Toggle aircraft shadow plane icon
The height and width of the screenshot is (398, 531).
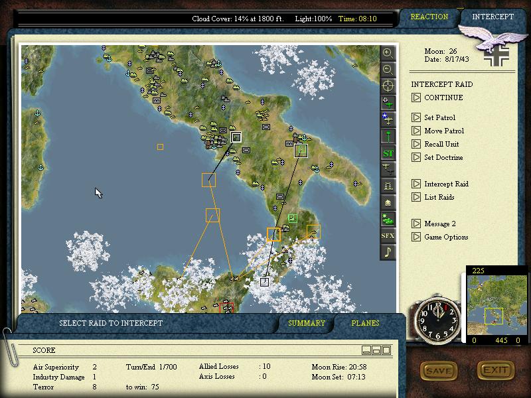(388, 169)
